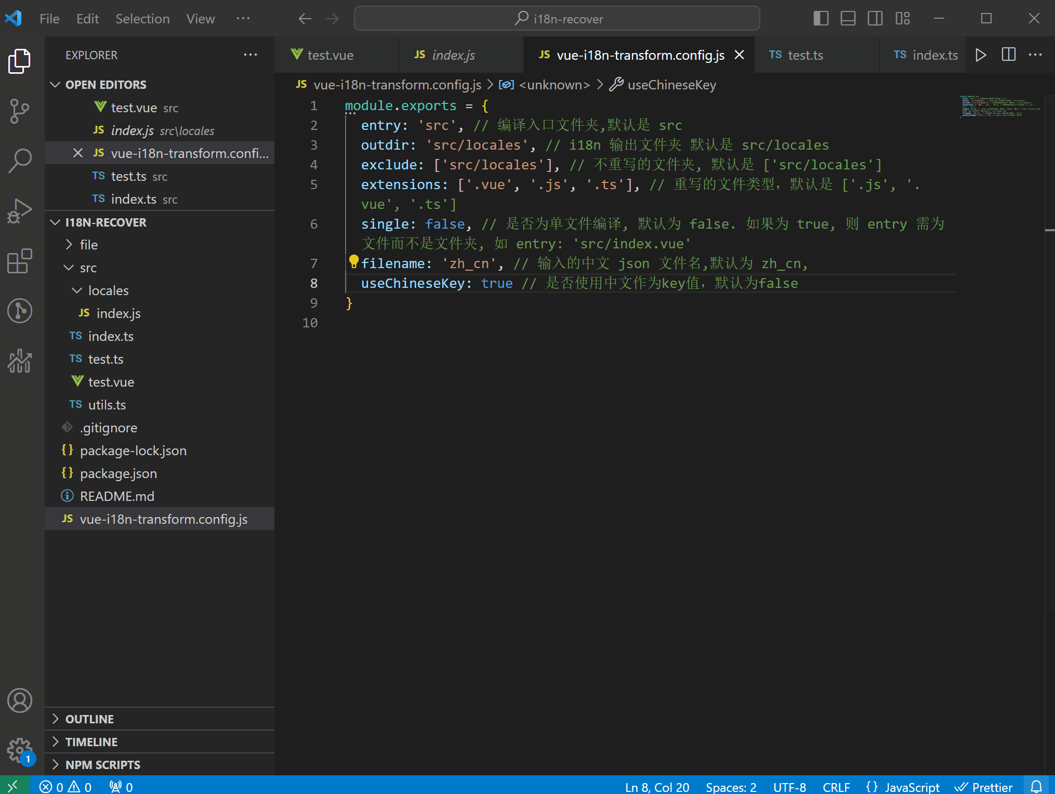Toggle the bottom Panel layout
Viewport: 1055px width, 794px height.
[x=848, y=19]
